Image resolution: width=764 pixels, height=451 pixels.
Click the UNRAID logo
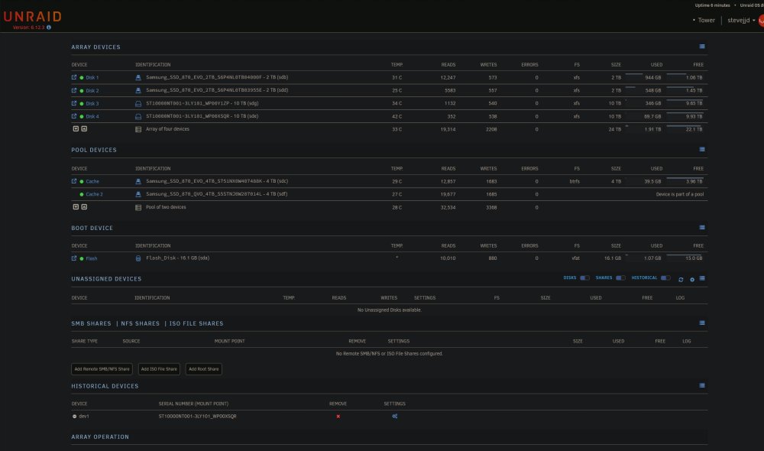(33, 17)
